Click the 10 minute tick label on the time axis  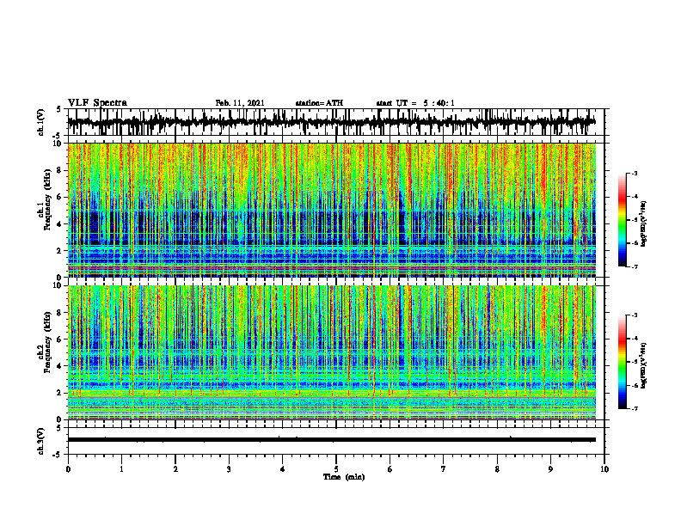[604, 469]
